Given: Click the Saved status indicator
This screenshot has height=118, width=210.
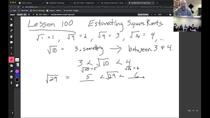Looking at the screenshot, I should pyautogui.click(x=140, y=14).
